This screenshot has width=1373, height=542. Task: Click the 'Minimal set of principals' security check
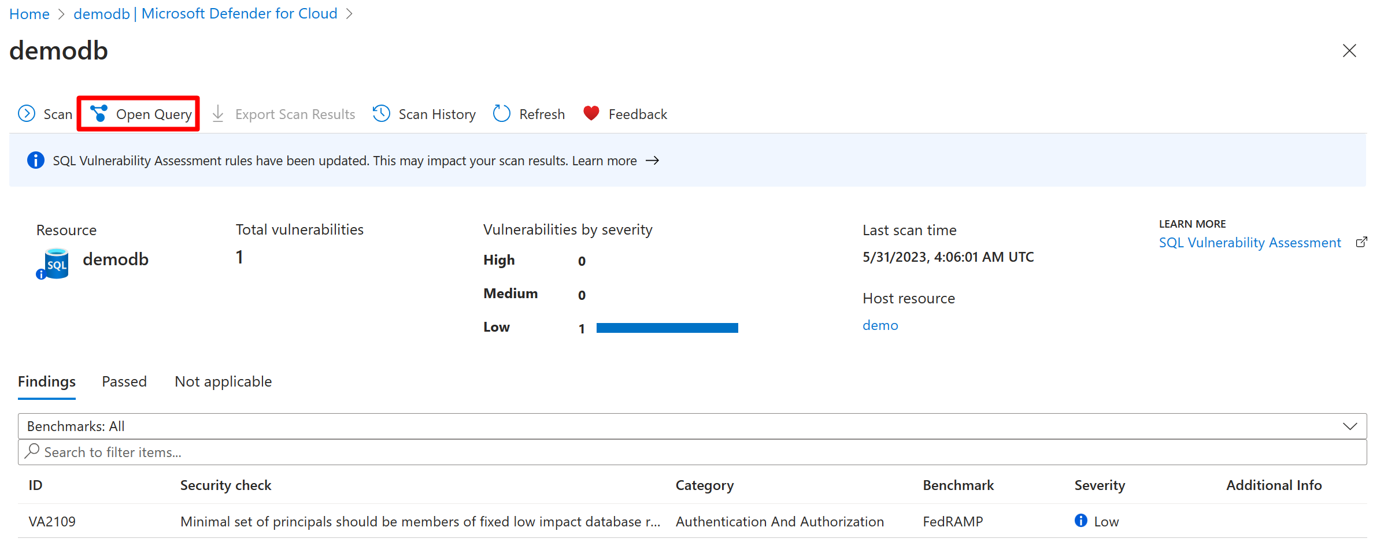420,521
